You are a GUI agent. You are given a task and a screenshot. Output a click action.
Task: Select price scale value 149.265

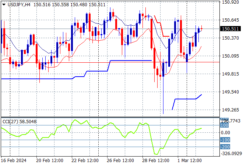click(x=230, y=110)
